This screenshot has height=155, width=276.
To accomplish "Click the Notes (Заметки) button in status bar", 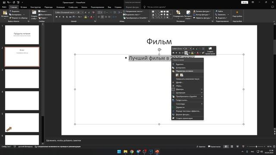I will [201, 146].
